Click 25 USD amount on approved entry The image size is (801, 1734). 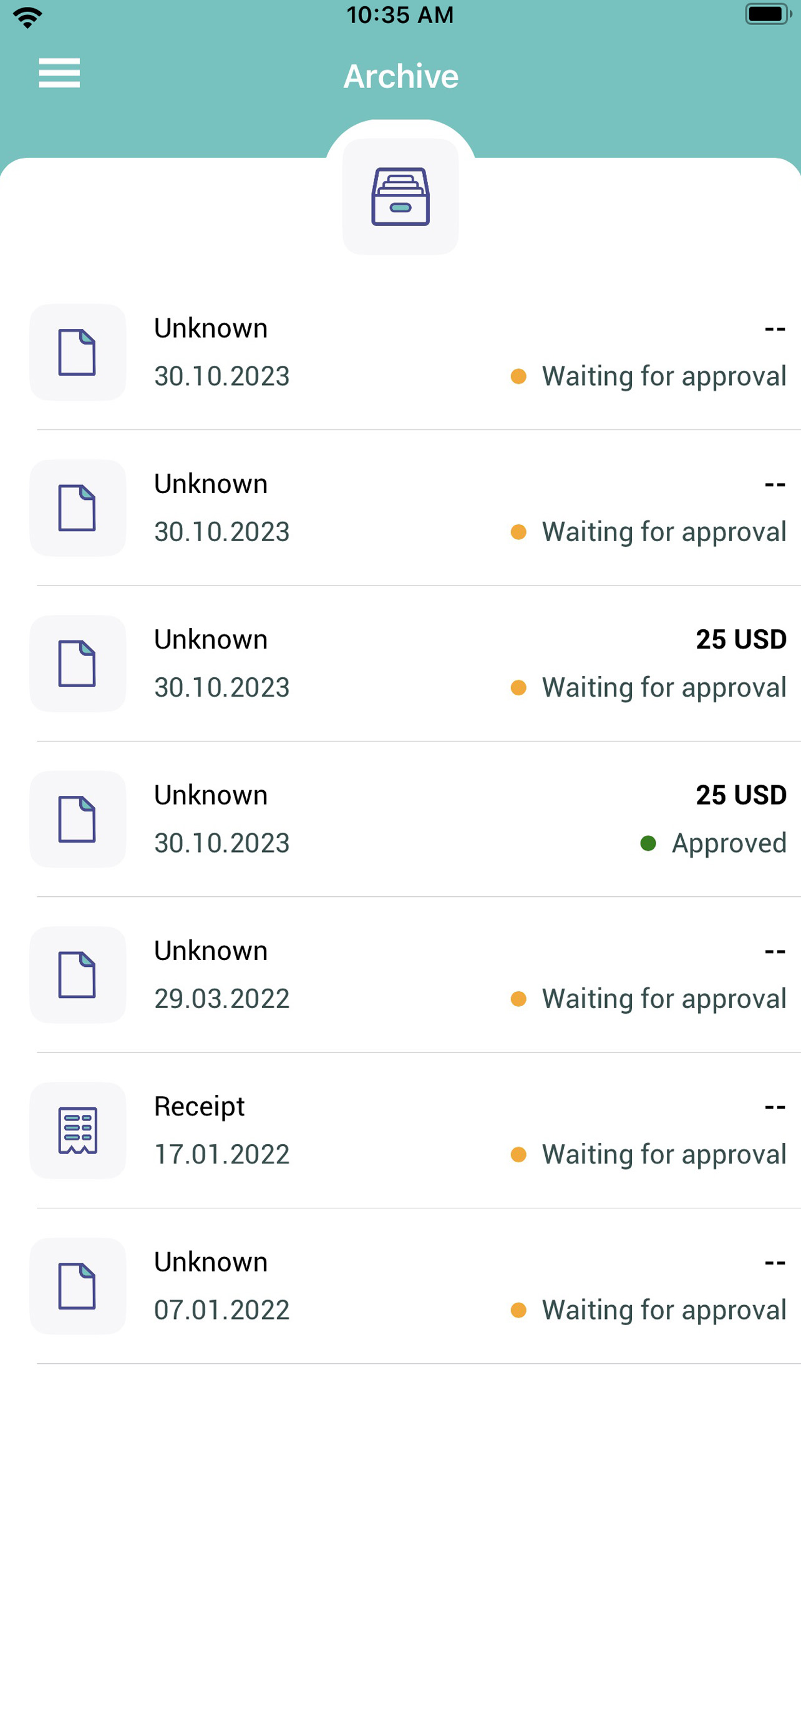coord(741,795)
